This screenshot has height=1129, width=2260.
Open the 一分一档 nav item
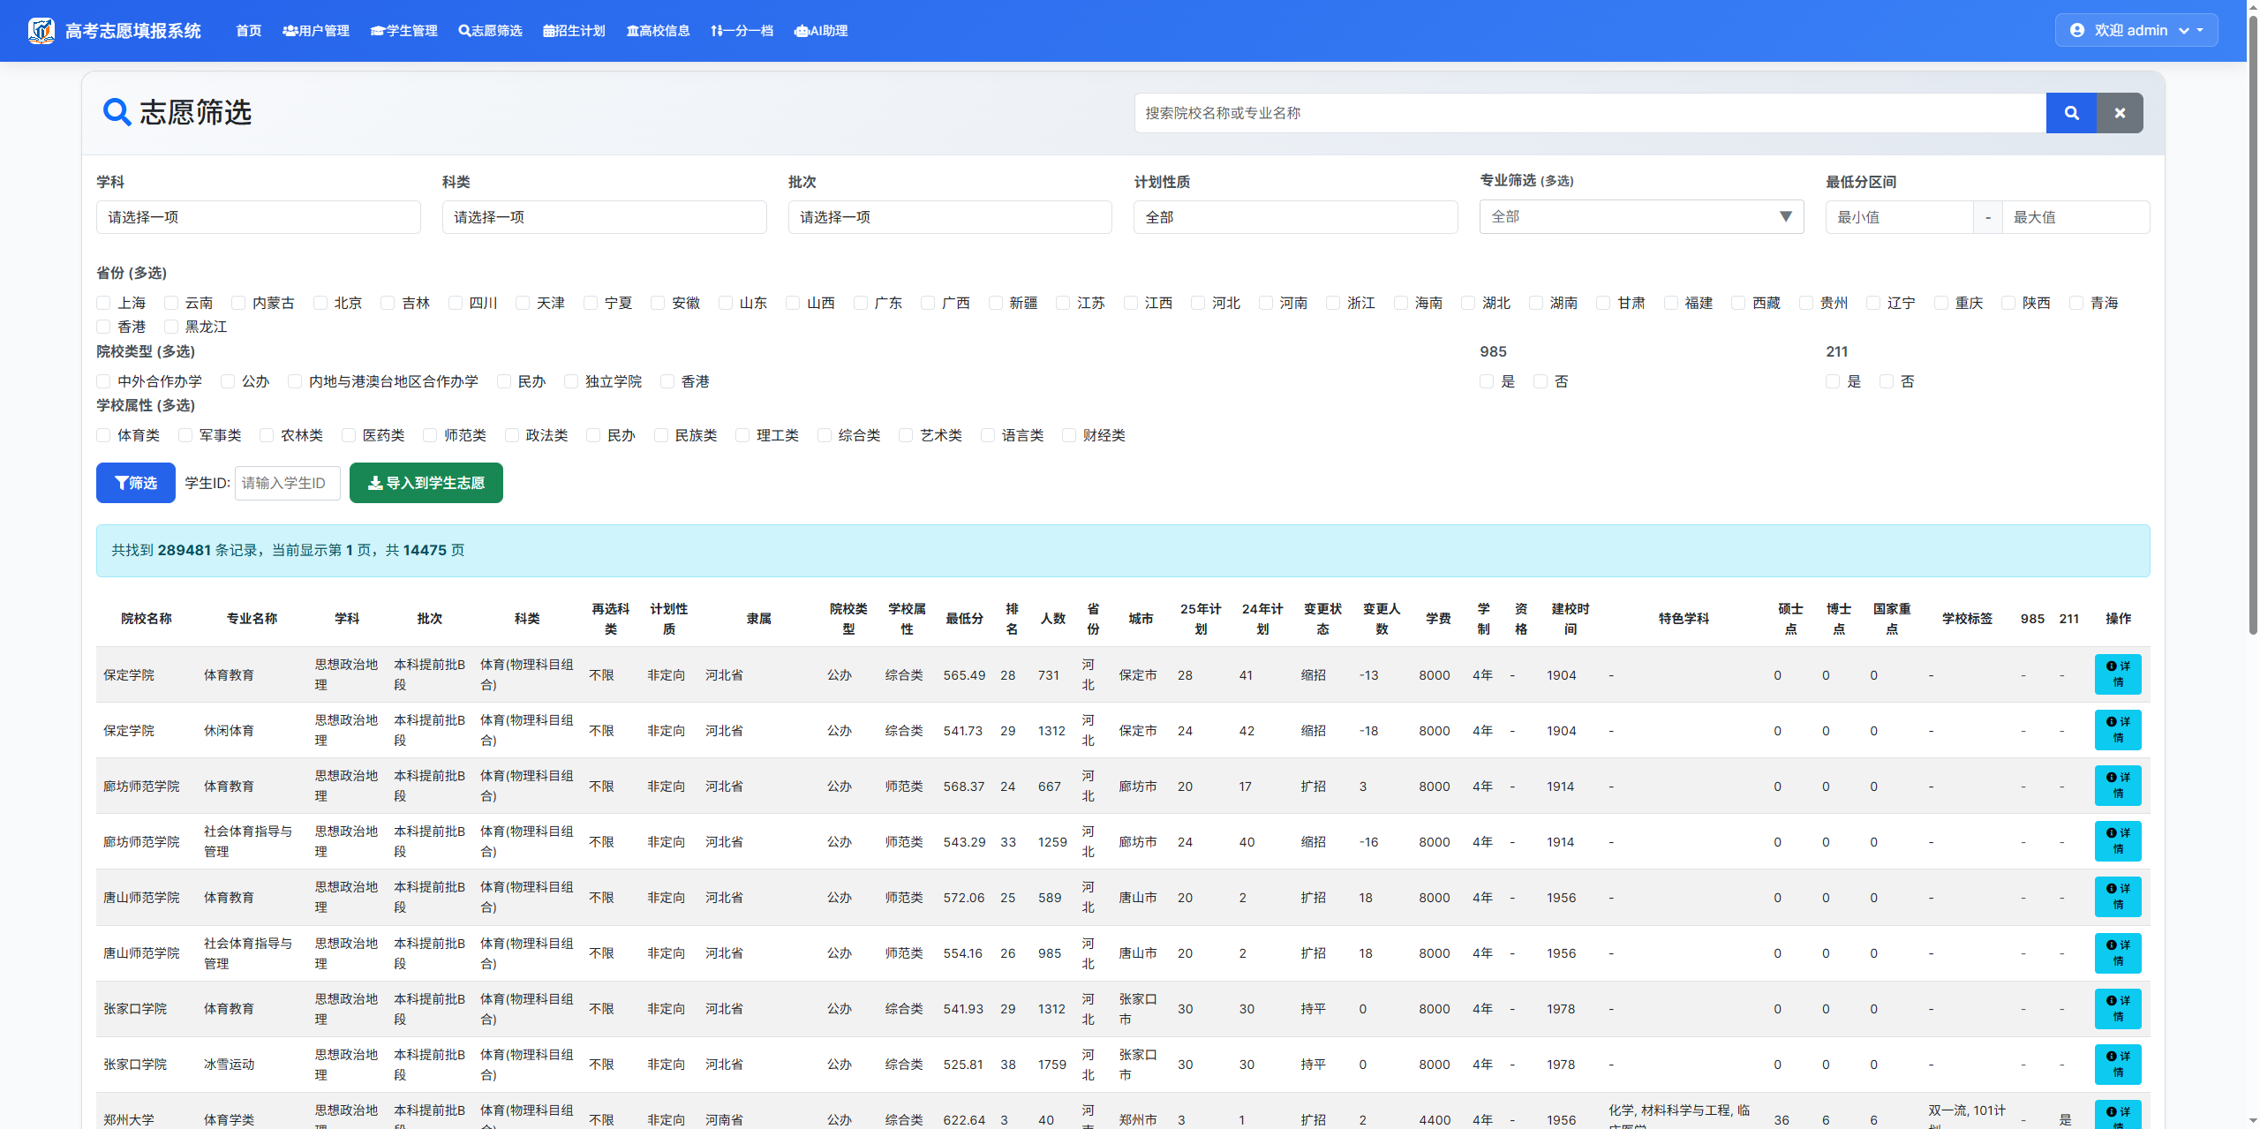click(x=741, y=31)
